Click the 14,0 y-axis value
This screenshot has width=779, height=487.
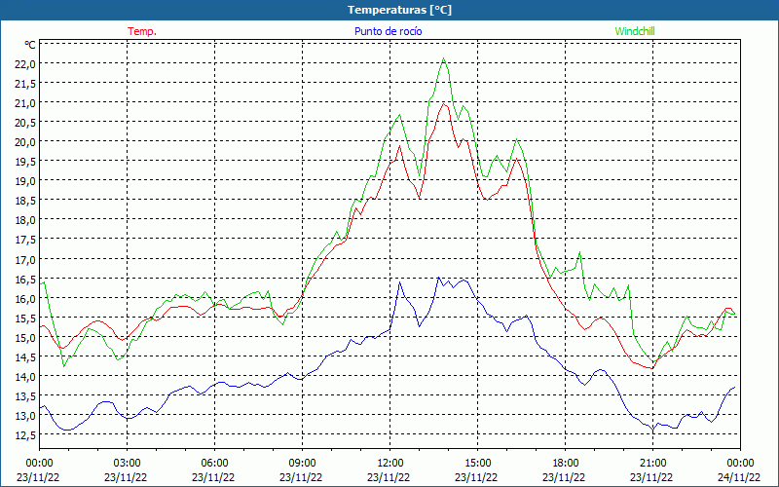click(25, 376)
